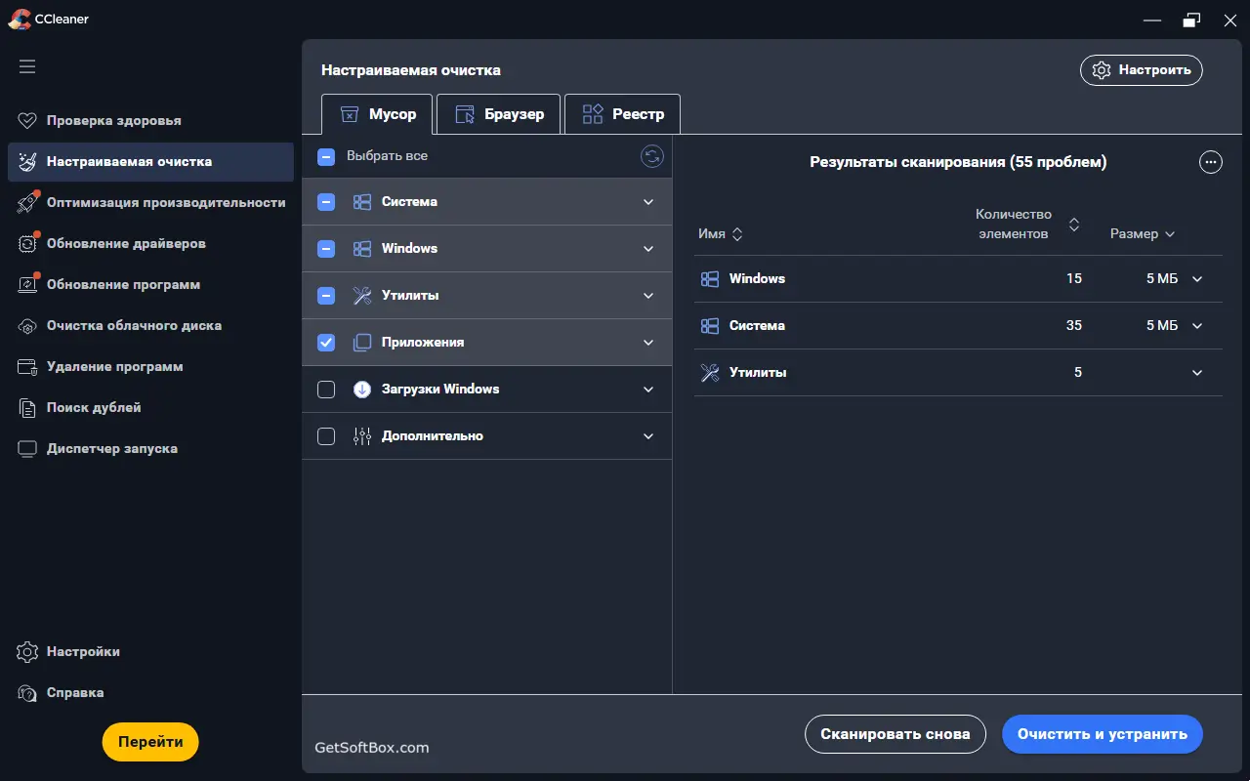This screenshot has height=781, width=1250.
Task: Expand Windows result row chevron
Action: tap(1197, 279)
